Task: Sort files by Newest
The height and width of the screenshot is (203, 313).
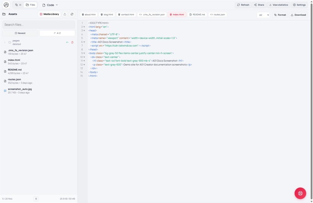Action: tap(20, 33)
